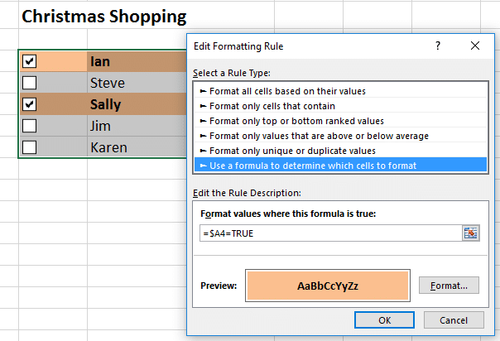The height and width of the screenshot is (341, 500).
Task: Cancel the formatting rule dialog
Action: pyautogui.click(x=454, y=320)
